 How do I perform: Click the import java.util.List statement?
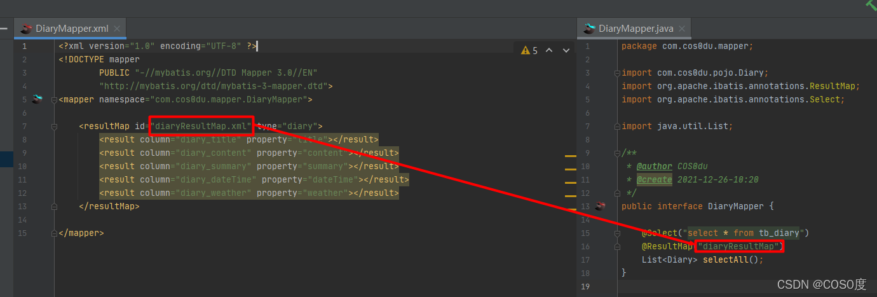point(677,127)
